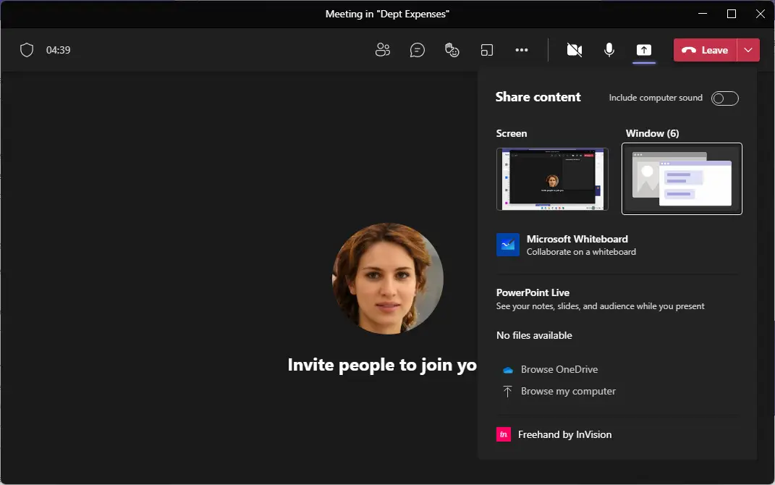Click the shield security icon
Screen dimensions: 775x485
pos(27,50)
